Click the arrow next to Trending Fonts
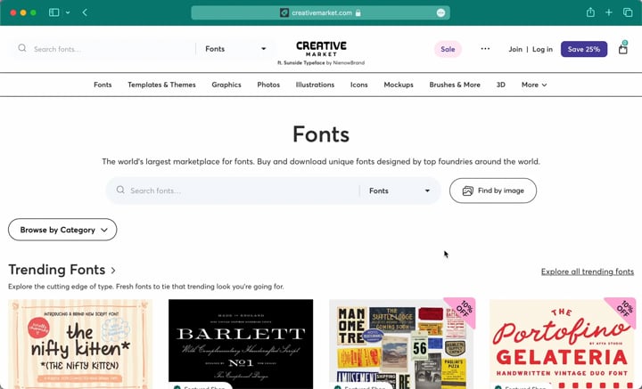Screen dimensions: 642x389 (113, 270)
